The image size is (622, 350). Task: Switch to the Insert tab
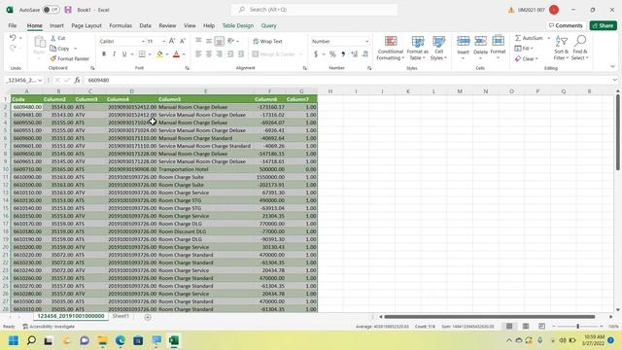click(56, 25)
